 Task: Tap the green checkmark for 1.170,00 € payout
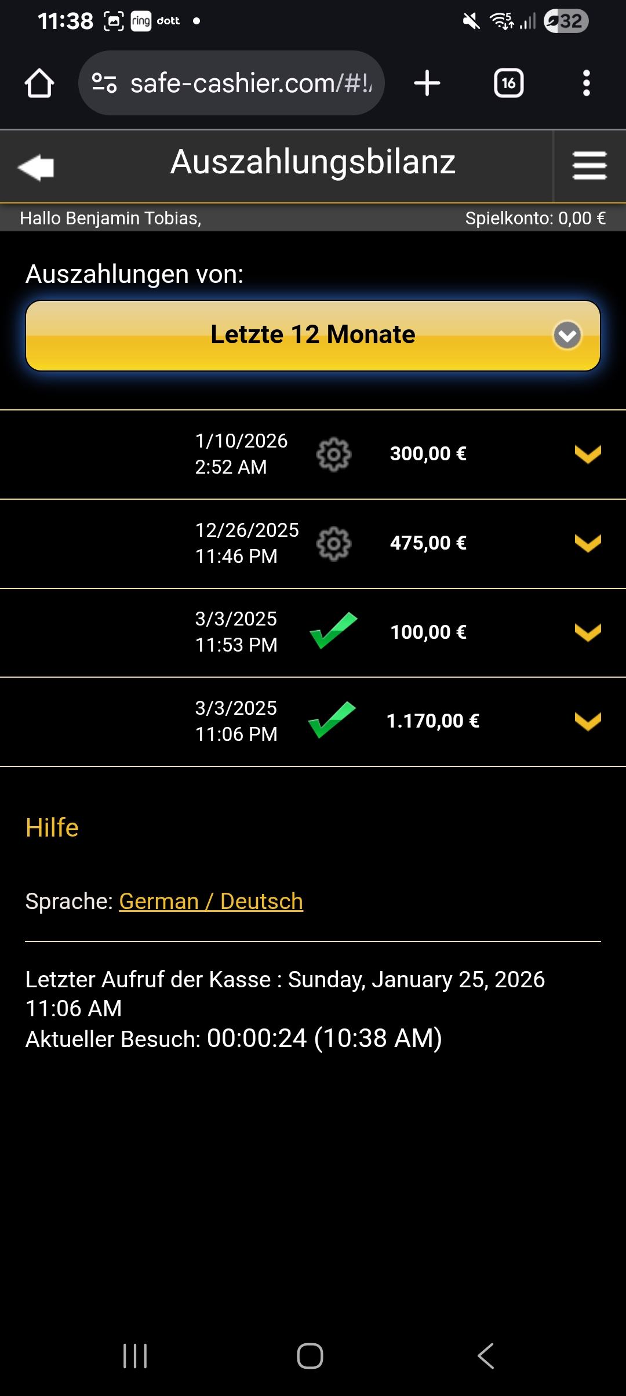click(x=332, y=720)
